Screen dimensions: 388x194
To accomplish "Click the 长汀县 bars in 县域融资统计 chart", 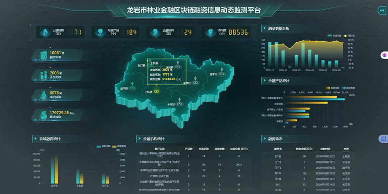I will [x=105, y=178].
